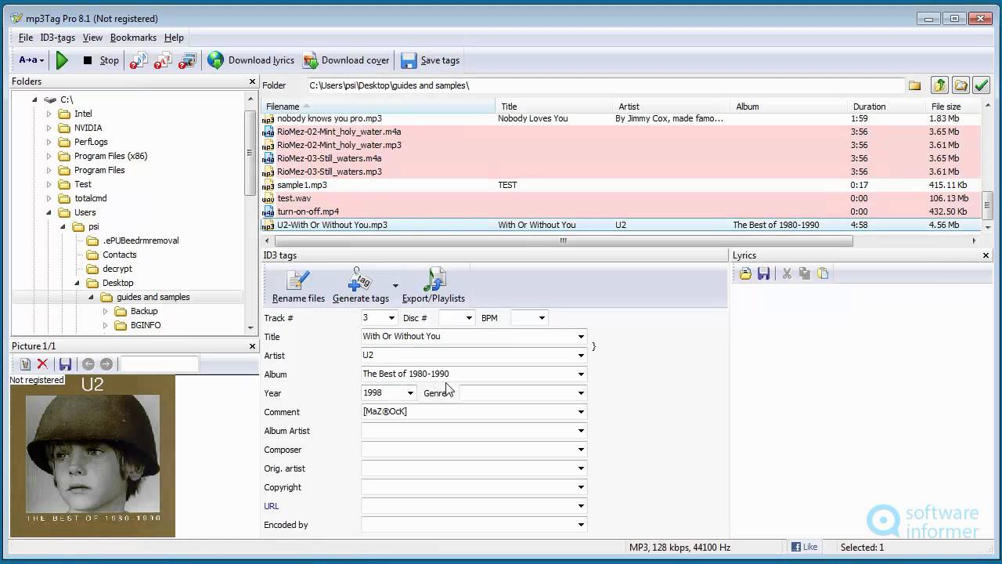Open the Album field dropdown arrow

[581, 374]
